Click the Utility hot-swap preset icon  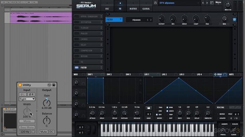[49, 85]
